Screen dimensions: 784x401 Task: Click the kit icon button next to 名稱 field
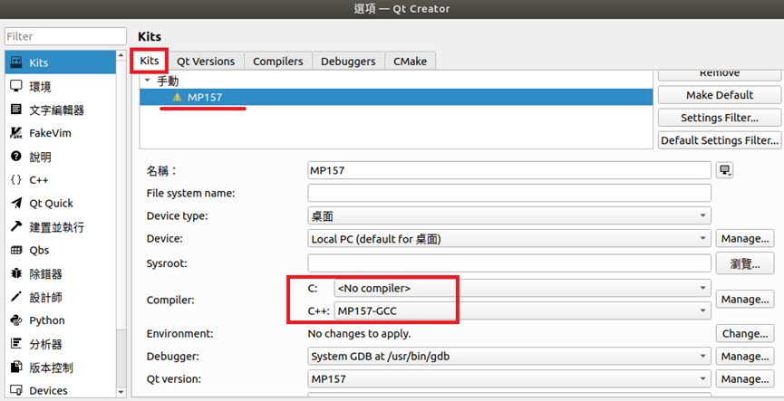725,170
